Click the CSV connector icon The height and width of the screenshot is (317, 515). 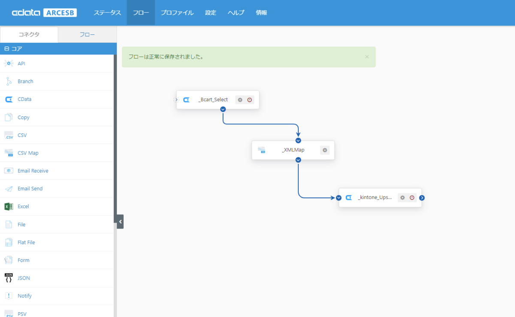pyautogui.click(x=9, y=135)
